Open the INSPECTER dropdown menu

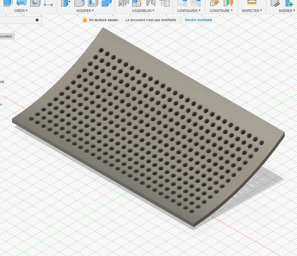(252, 11)
